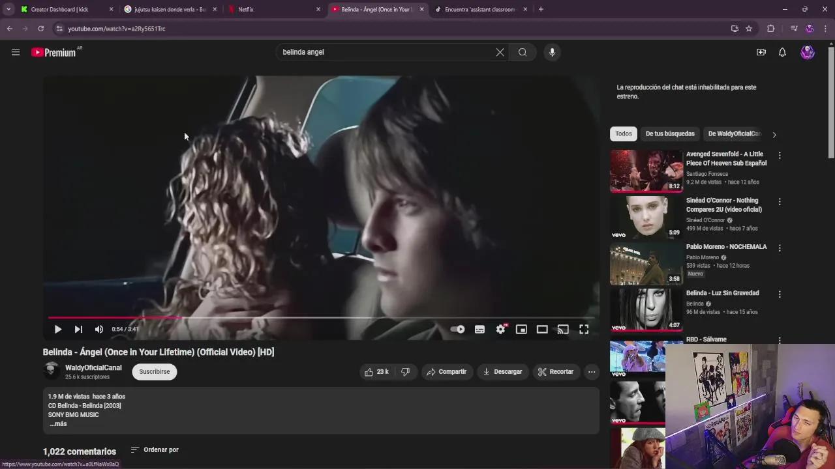Click the Compartir share button
Viewport: 835px width, 469px height.
click(447, 372)
